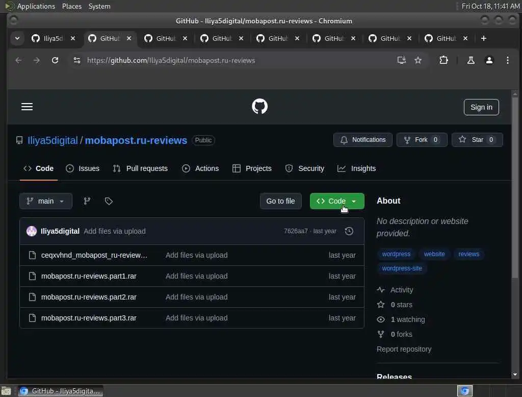
Task: Switch to the Issues tab
Action: 83,168
